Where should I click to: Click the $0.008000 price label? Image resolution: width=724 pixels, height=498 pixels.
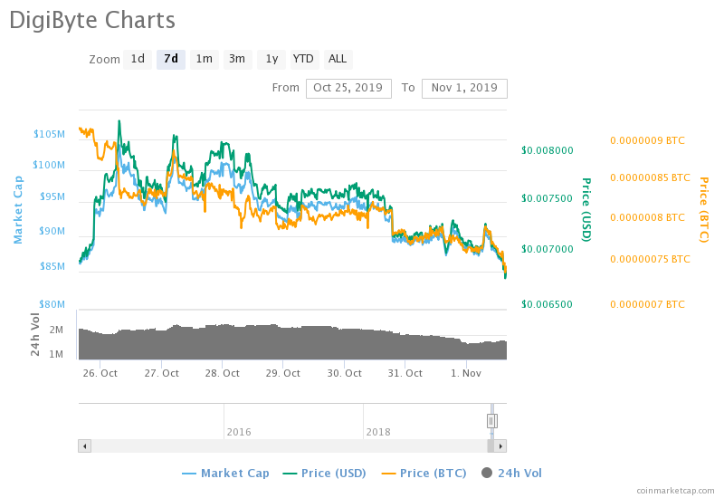pos(548,150)
